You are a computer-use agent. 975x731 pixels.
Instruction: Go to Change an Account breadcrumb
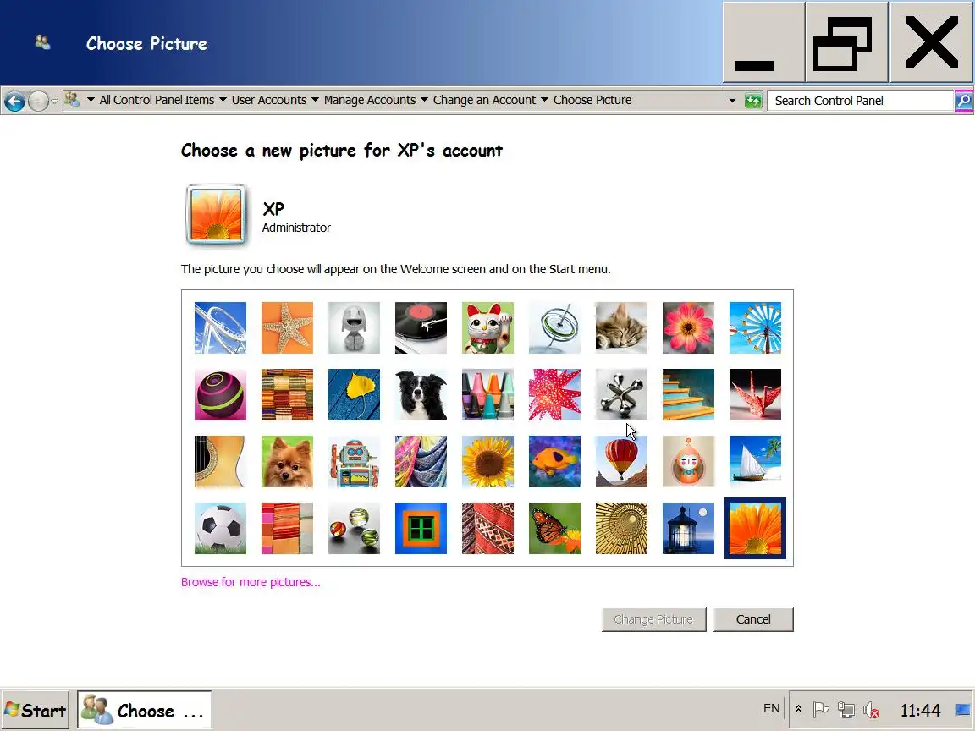pyautogui.click(x=484, y=100)
